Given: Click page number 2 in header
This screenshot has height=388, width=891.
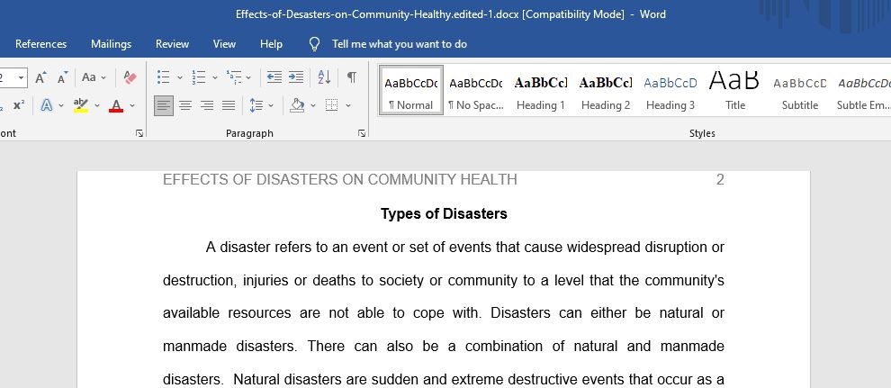Looking at the screenshot, I should [x=720, y=180].
